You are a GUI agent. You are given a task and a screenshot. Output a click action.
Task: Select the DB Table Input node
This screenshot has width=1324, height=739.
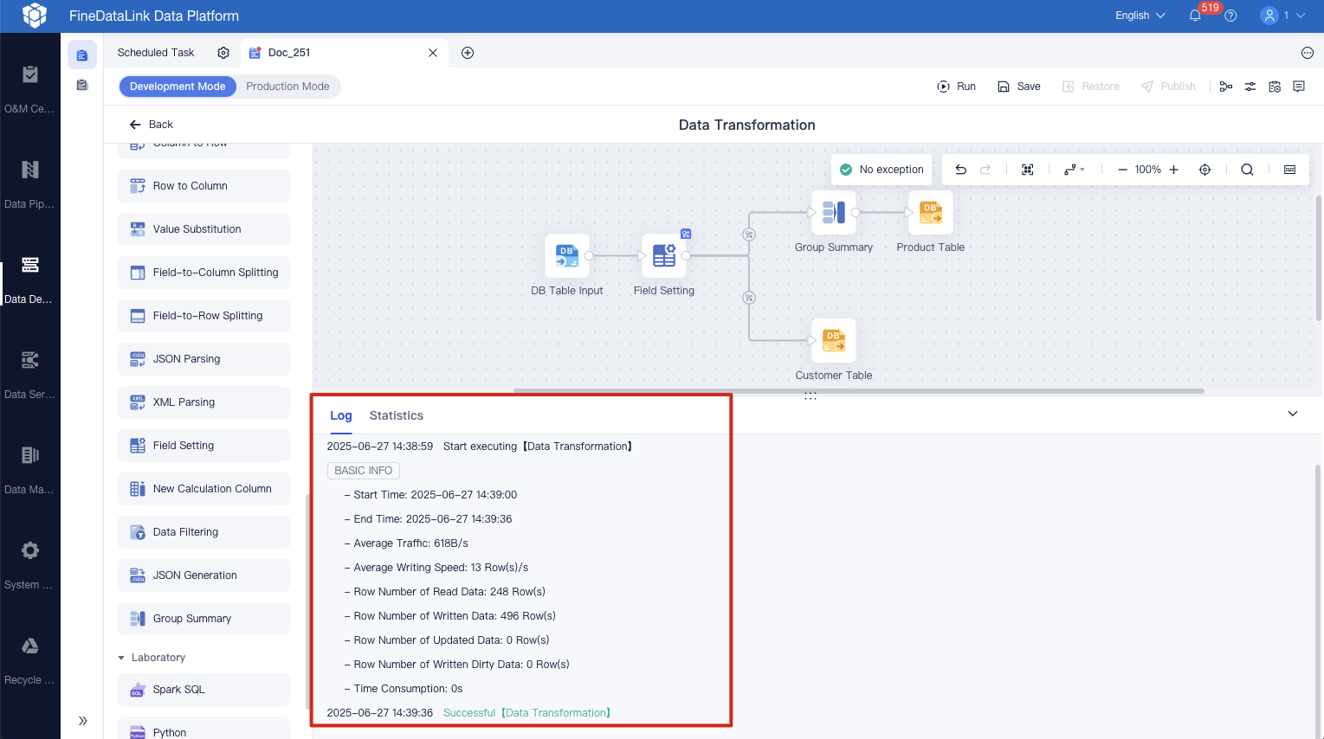point(567,256)
